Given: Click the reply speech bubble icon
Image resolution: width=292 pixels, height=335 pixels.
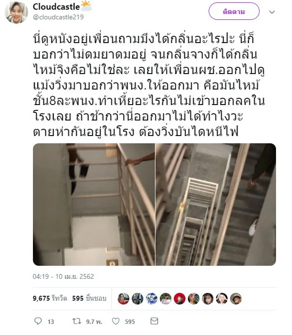Looking at the screenshot, I should [38, 321].
